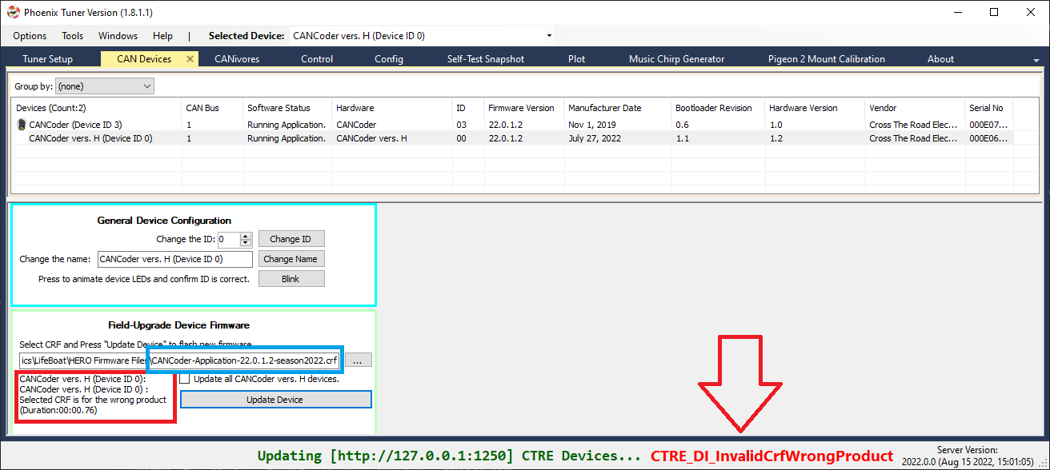Click Blink to animate device LEDs
This screenshot has width=1050, height=470.
coord(291,279)
